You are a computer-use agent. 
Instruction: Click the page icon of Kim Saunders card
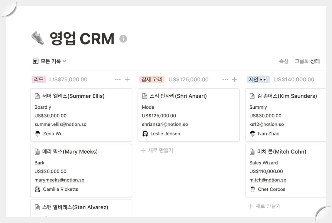(252, 96)
